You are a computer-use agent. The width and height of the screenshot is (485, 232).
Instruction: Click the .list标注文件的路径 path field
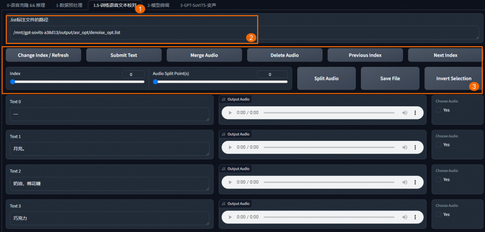click(244, 32)
